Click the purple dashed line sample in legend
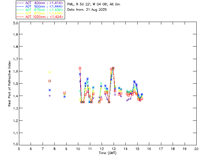 coord(20,3)
